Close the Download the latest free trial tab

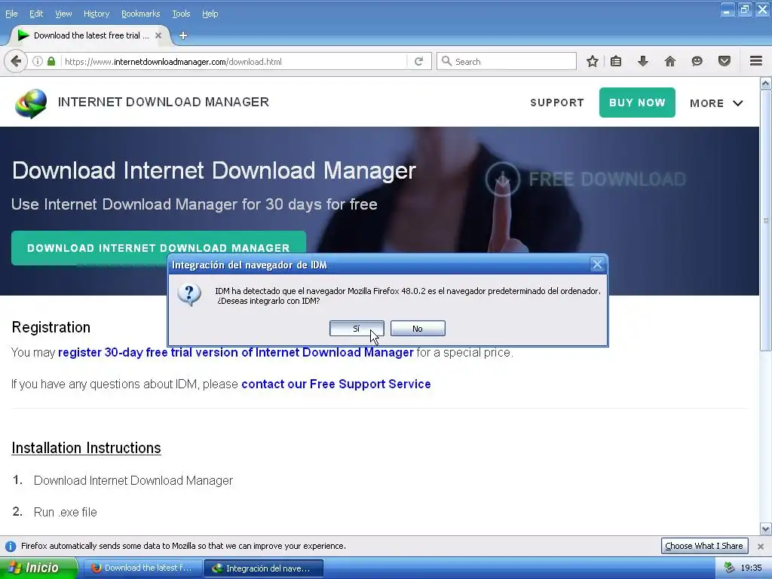[x=158, y=35]
